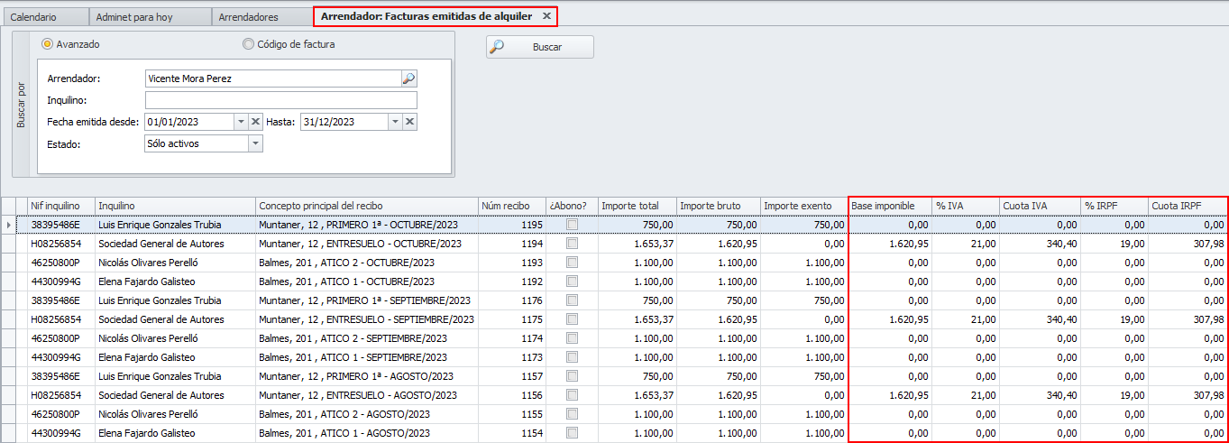Check the ¿Abono? box for receipt 1195
This screenshot has height=443, width=1229.
(572, 225)
